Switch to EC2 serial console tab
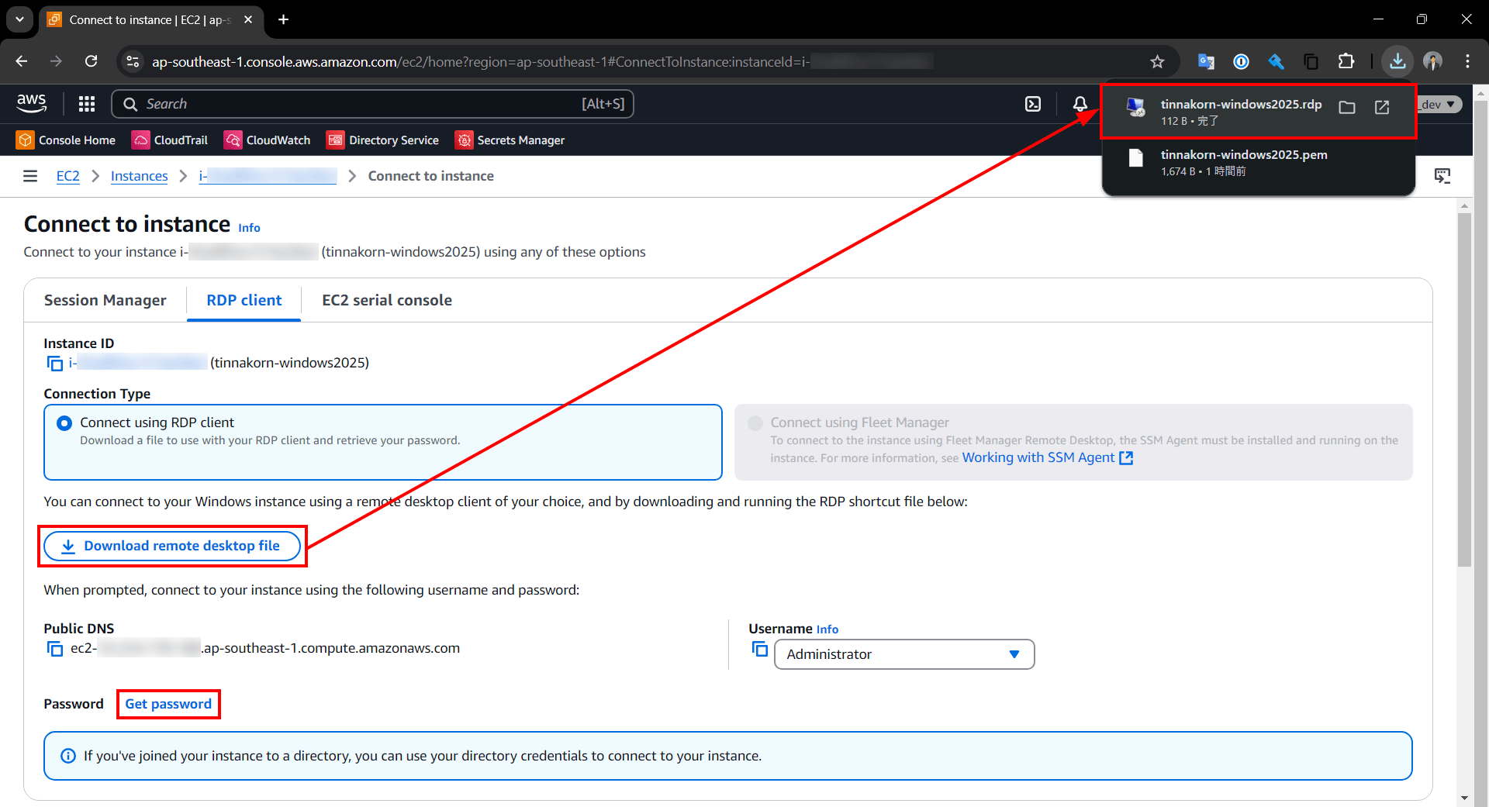This screenshot has height=807, width=1489. coord(387,300)
